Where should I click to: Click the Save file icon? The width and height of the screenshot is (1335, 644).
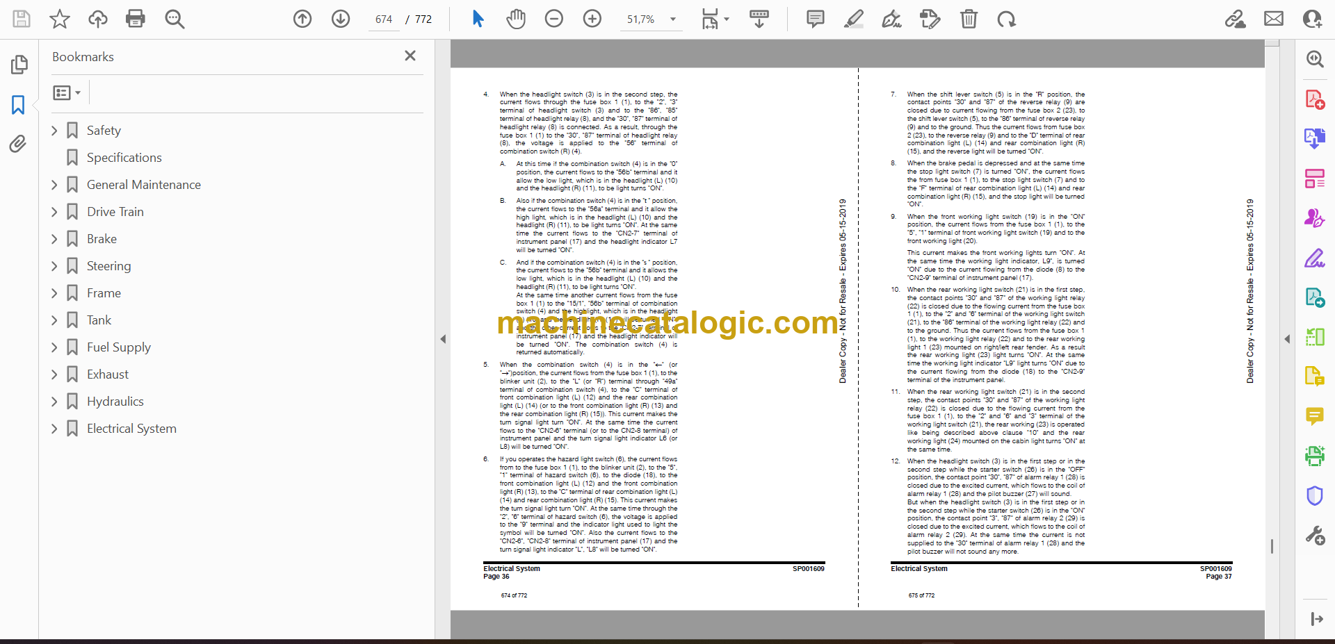coord(22,19)
